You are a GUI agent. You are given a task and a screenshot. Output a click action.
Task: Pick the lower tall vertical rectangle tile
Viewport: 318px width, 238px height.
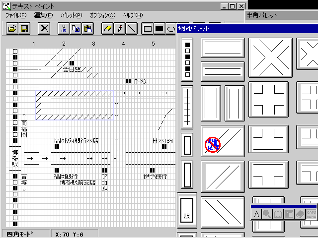187,175
